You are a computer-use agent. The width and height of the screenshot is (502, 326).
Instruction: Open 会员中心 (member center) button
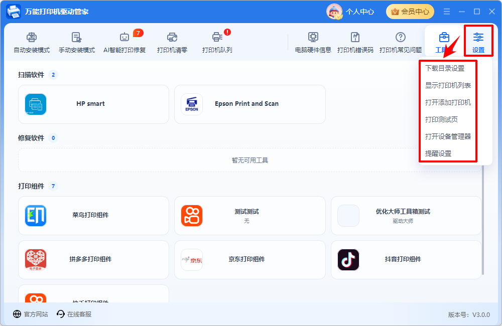point(410,12)
